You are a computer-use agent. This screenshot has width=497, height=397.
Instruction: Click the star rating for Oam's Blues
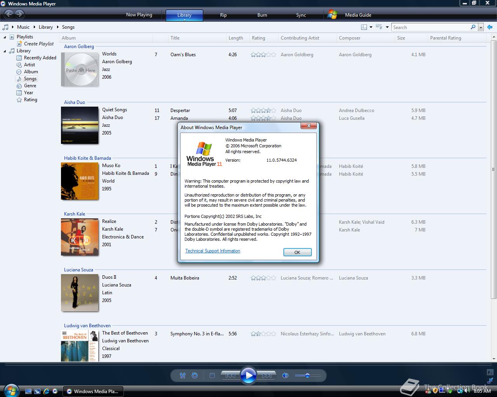click(263, 55)
